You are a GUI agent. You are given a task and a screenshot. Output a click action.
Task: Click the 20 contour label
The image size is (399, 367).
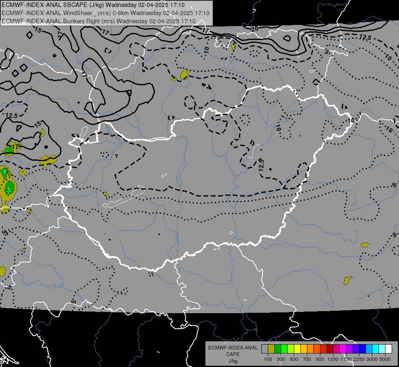coord(254,29)
